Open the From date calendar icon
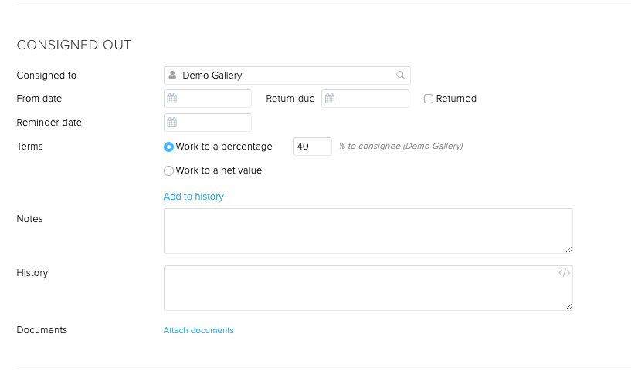Image resolution: width=631 pixels, height=381 pixels. [x=171, y=99]
